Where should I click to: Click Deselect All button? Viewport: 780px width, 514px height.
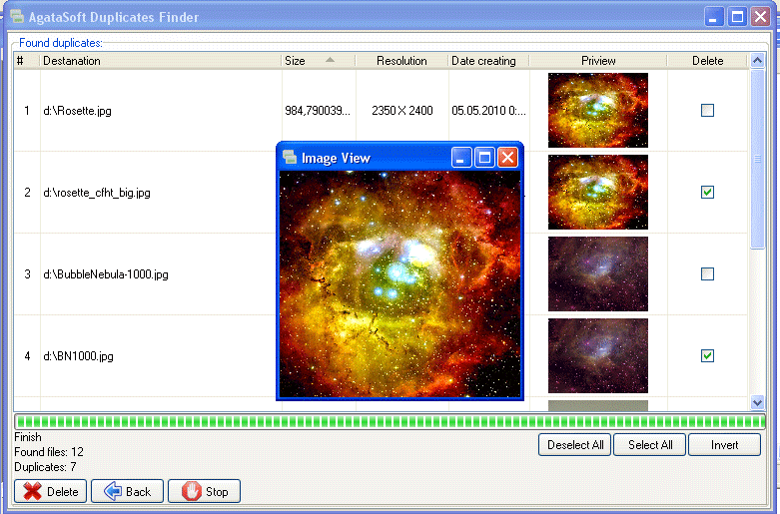coord(575,445)
